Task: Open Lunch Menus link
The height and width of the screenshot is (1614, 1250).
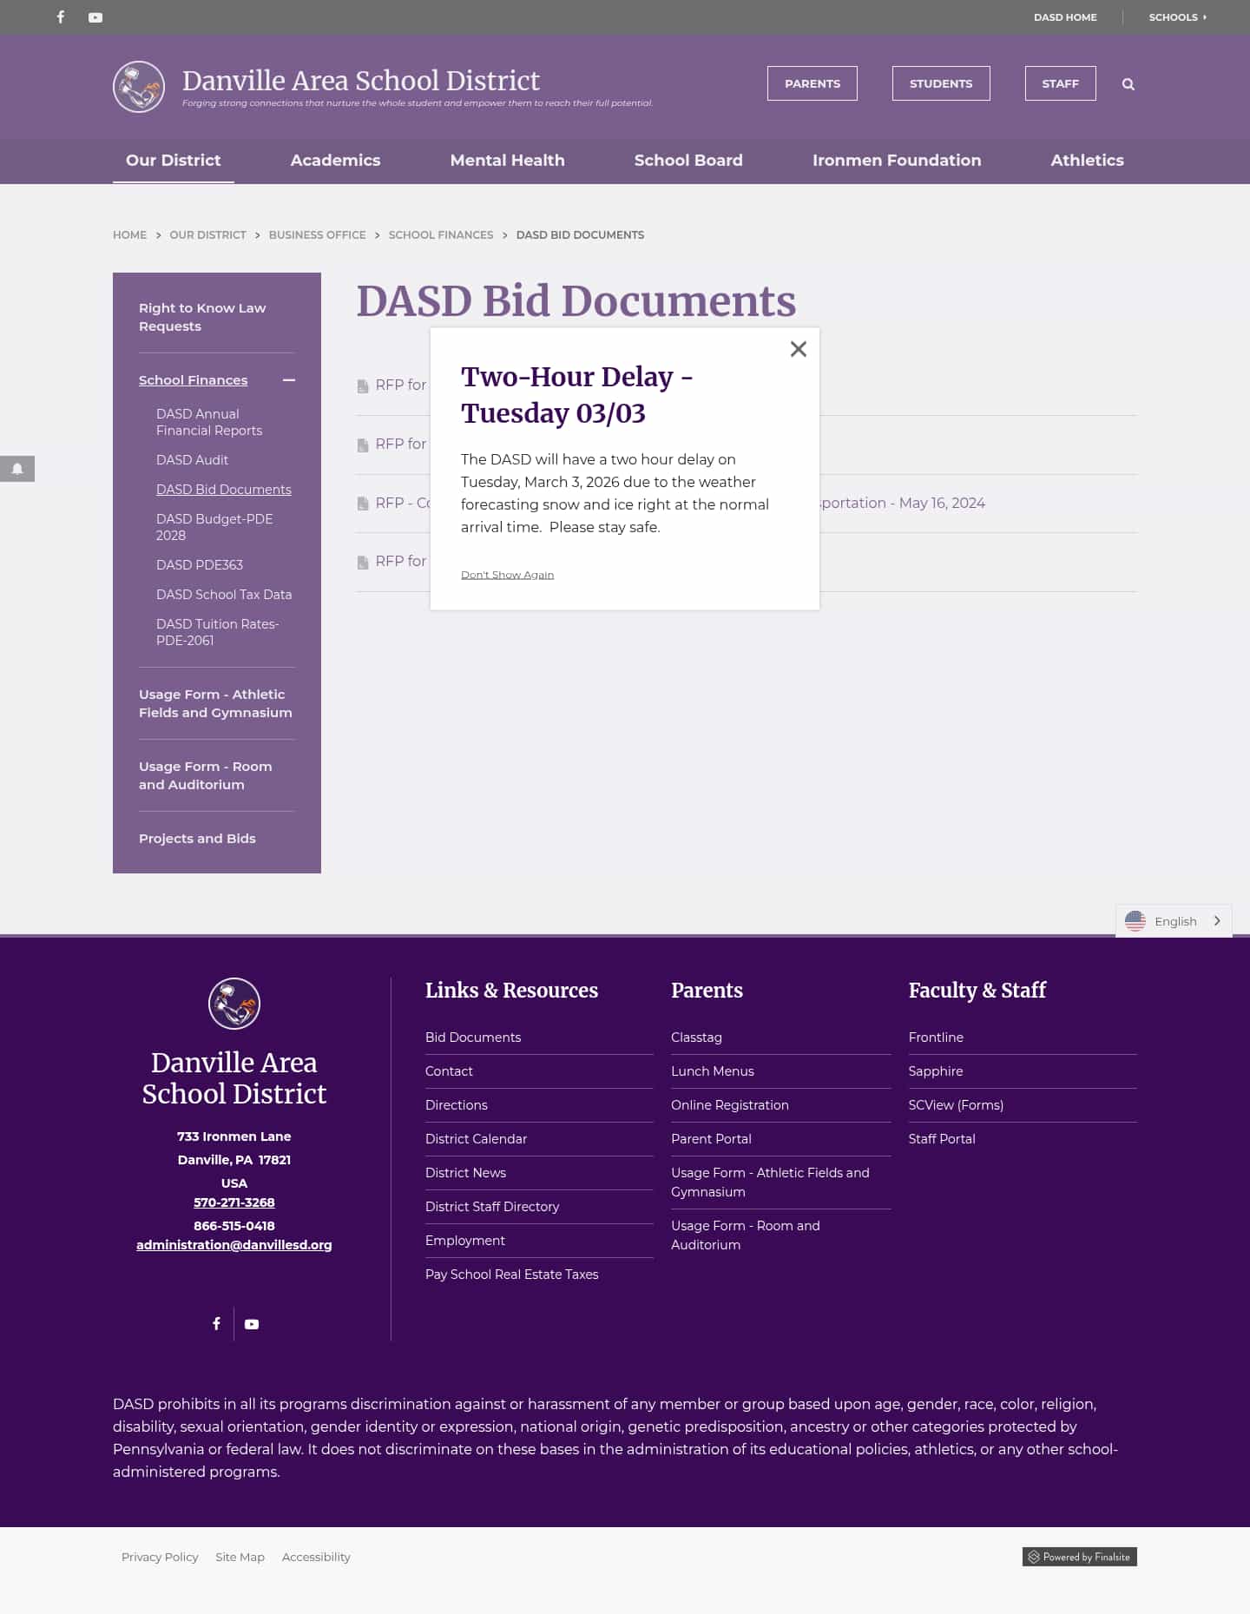Action: click(x=713, y=1071)
